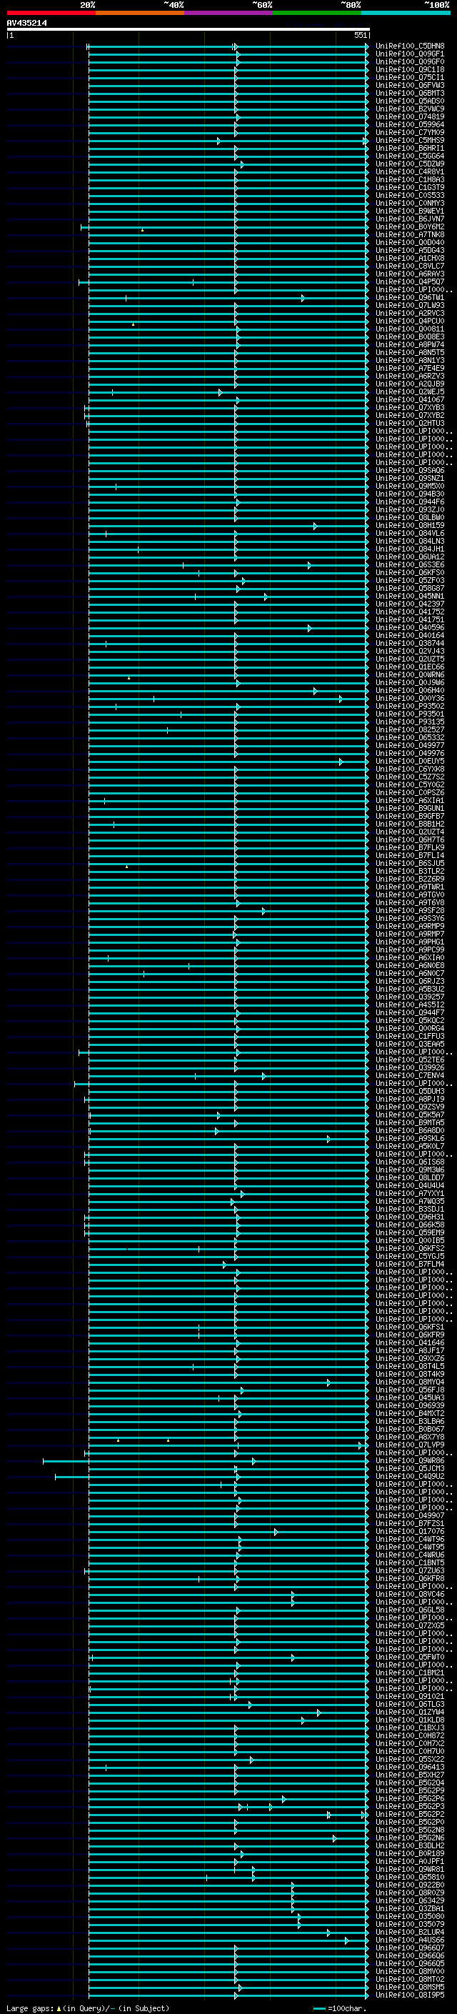
Task: Click the cyan ~100% identity legend segment
Action: pyautogui.click(x=406, y=13)
